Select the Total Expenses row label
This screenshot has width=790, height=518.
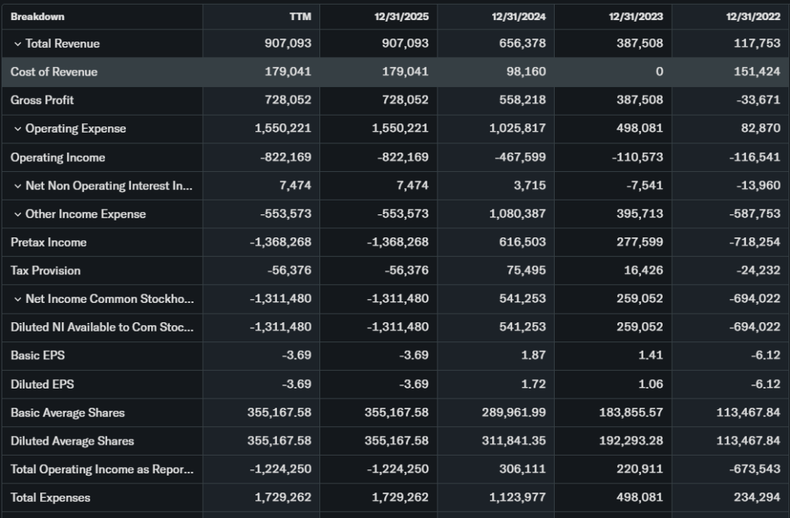point(50,498)
